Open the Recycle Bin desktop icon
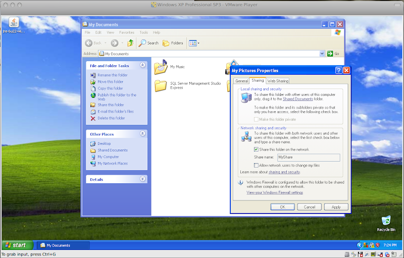404x258 pixels. 386,222
